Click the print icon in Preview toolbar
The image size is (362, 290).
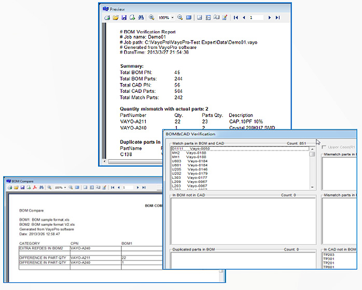click(x=107, y=18)
